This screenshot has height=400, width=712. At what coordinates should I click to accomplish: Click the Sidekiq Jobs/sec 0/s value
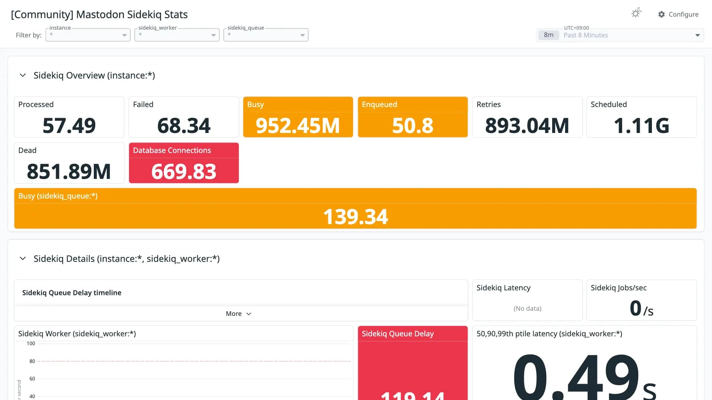click(642, 308)
